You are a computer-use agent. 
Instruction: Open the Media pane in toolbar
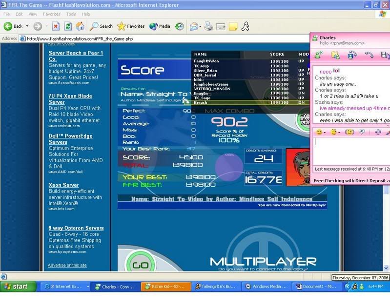[160, 26]
